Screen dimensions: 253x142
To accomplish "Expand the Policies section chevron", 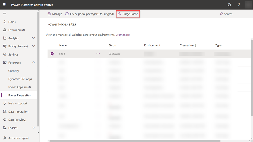I will [x=33, y=128].
